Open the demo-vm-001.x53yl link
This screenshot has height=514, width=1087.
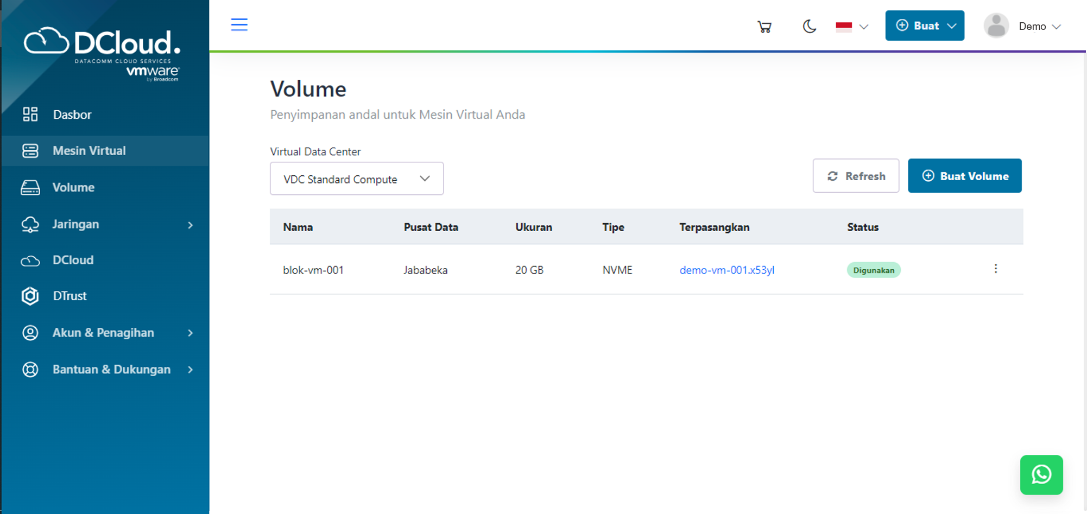coord(727,270)
